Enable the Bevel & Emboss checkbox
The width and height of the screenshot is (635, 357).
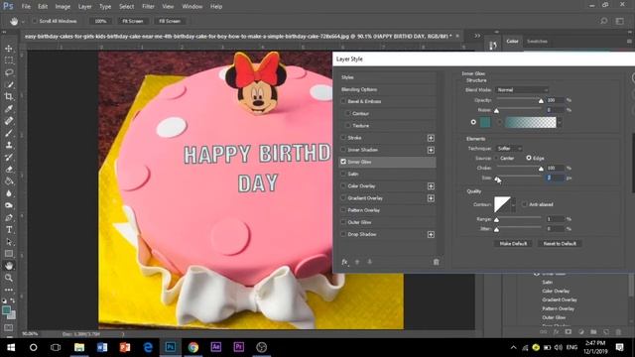343,101
